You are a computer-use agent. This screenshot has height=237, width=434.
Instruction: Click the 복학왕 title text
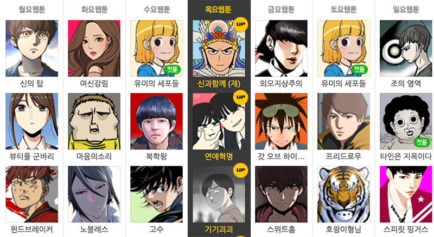tap(157, 156)
